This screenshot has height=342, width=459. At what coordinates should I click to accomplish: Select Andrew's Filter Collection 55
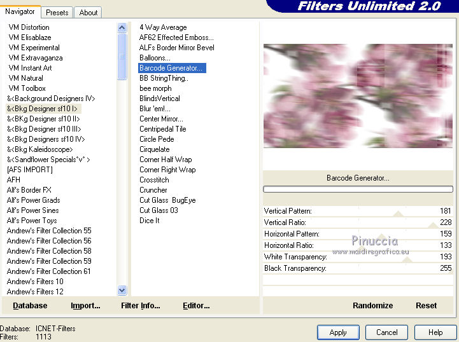49,231
